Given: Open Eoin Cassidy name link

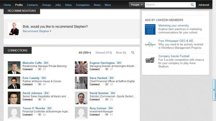Looking at the screenshot, I should click(x=31, y=78).
